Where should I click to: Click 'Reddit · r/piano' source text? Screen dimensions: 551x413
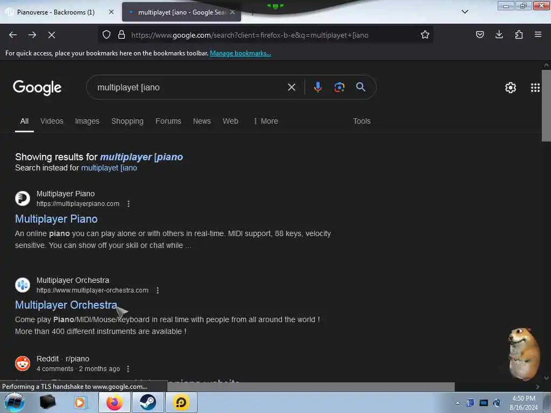(63, 359)
